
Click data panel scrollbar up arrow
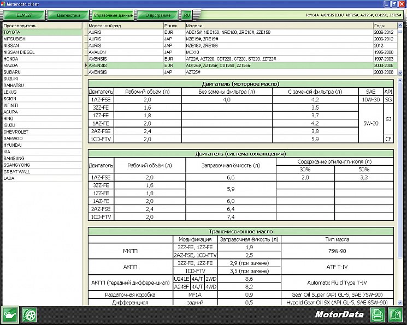point(400,81)
